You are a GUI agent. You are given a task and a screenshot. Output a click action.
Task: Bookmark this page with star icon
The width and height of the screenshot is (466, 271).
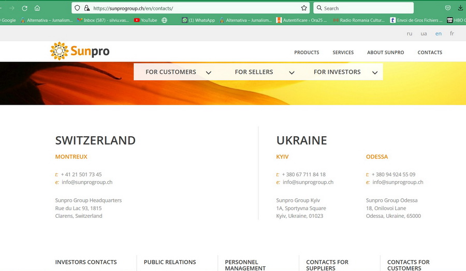click(304, 8)
